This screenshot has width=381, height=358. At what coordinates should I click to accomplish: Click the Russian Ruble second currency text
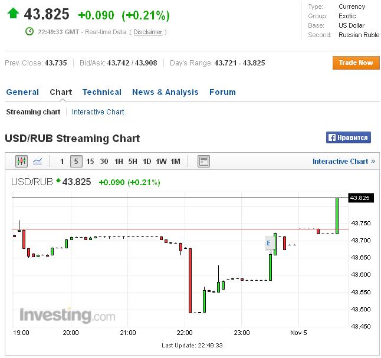point(359,35)
